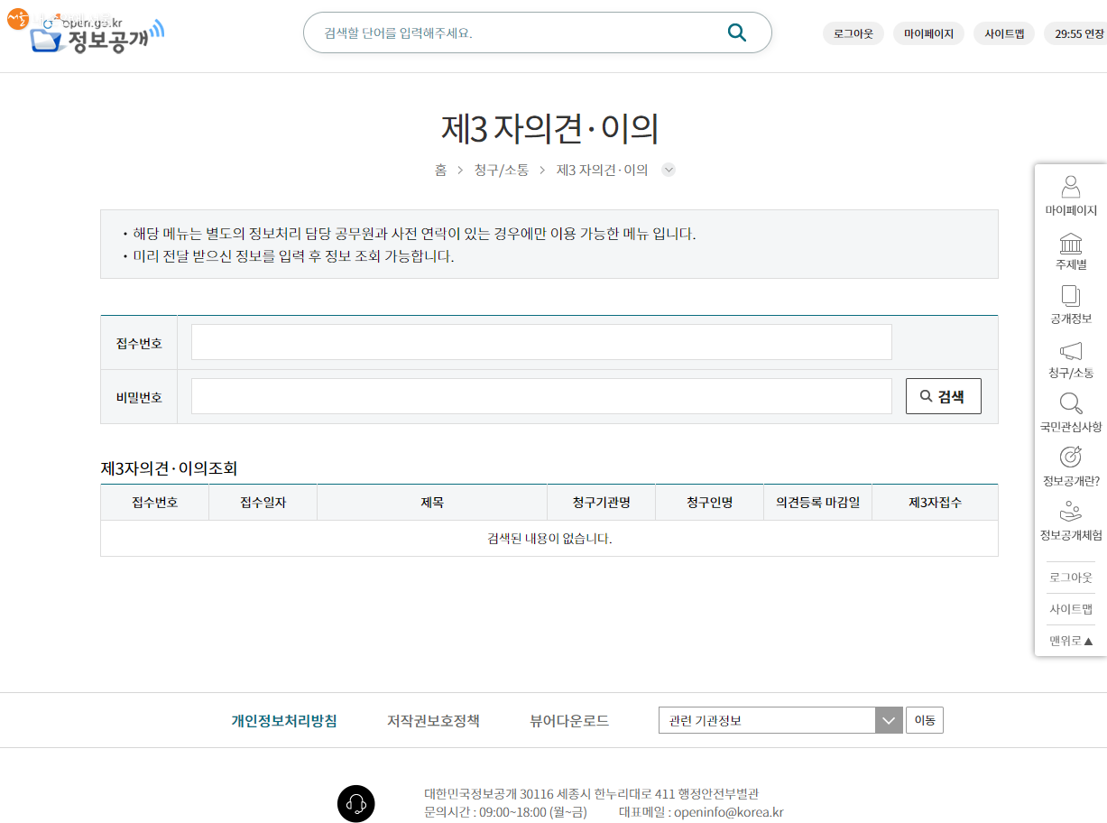This screenshot has height=823, width=1107.
Task: Open 마이페이지 icon in right sidebar
Action: [1071, 187]
